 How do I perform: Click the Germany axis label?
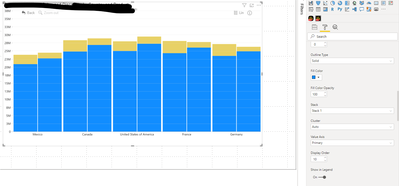(236, 135)
